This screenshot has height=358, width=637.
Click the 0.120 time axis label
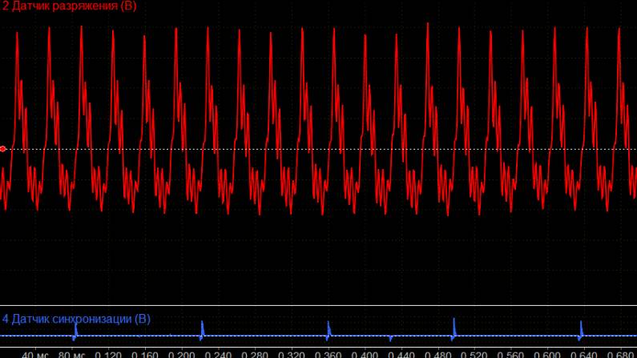pyautogui.click(x=108, y=354)
